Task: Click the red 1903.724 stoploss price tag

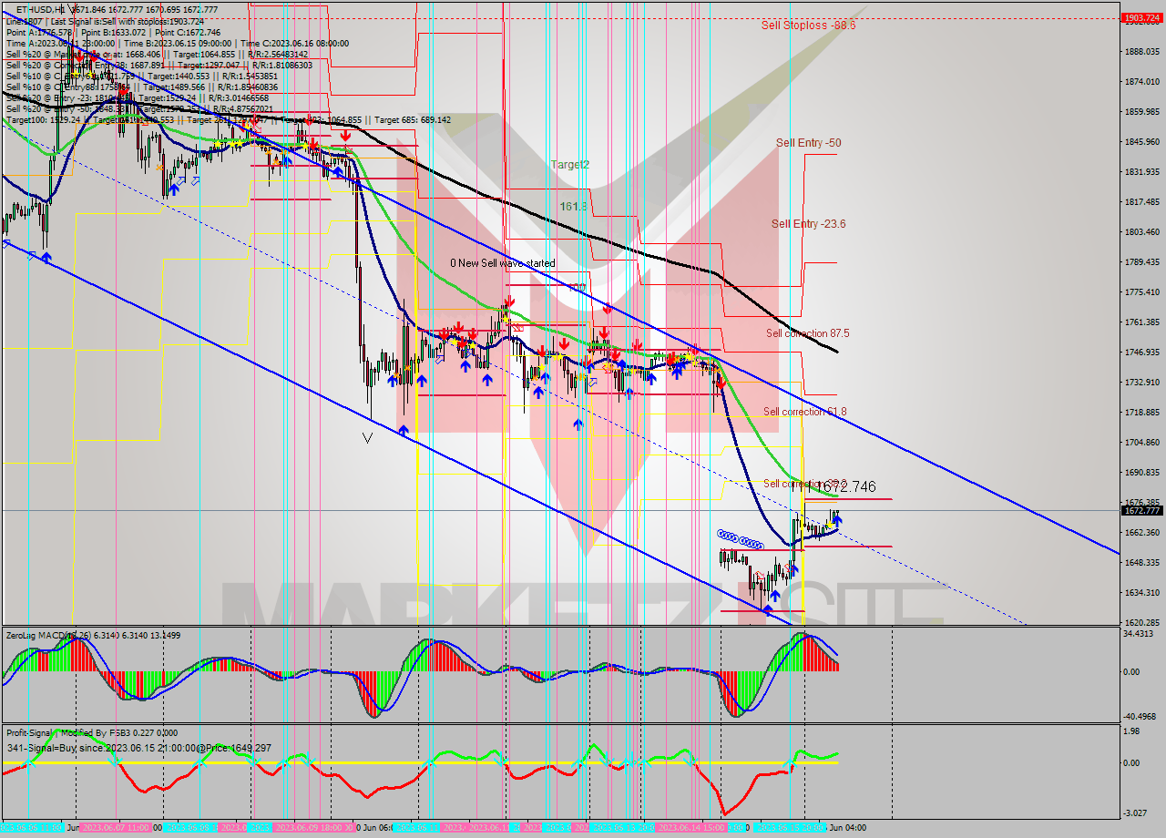Action: point(1141,17)
